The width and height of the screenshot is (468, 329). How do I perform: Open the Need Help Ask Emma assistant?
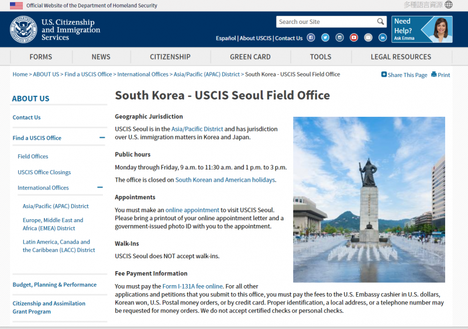422,29
